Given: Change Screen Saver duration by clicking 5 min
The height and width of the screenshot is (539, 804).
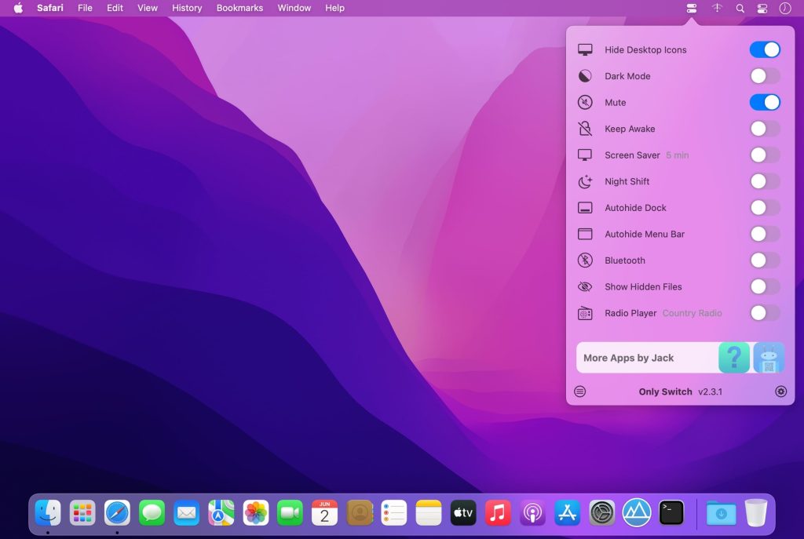Looking at the screenshot, I should pyautogui.click(x=677, y=155).
